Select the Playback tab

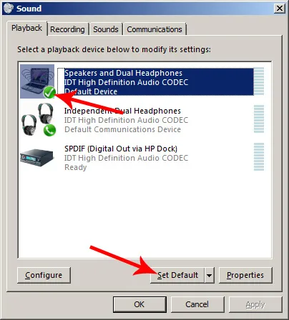tap(26, 28)
